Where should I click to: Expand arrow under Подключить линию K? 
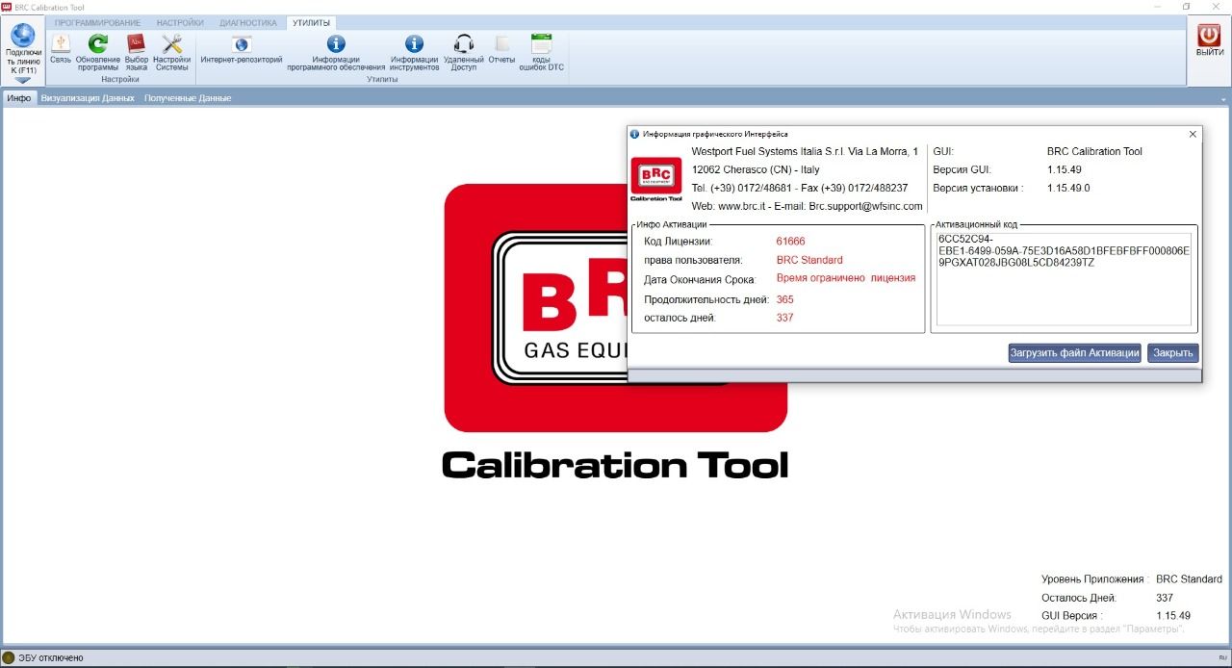pos(22,80)
